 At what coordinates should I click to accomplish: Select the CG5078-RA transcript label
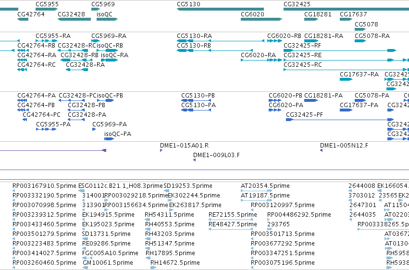pos(372,36)
